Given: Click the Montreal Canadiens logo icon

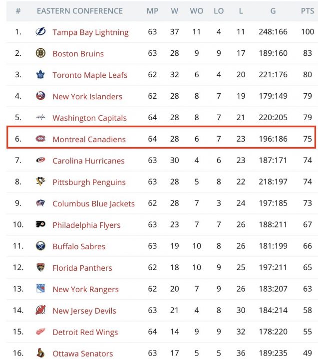Looking at the screenshot, I should [40, 139].
